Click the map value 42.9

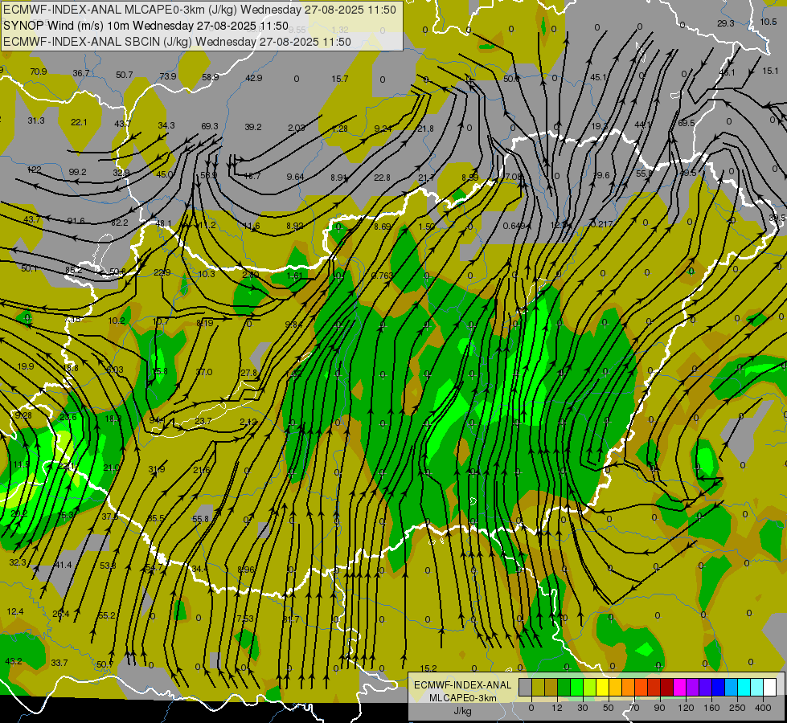coord(253,78)
